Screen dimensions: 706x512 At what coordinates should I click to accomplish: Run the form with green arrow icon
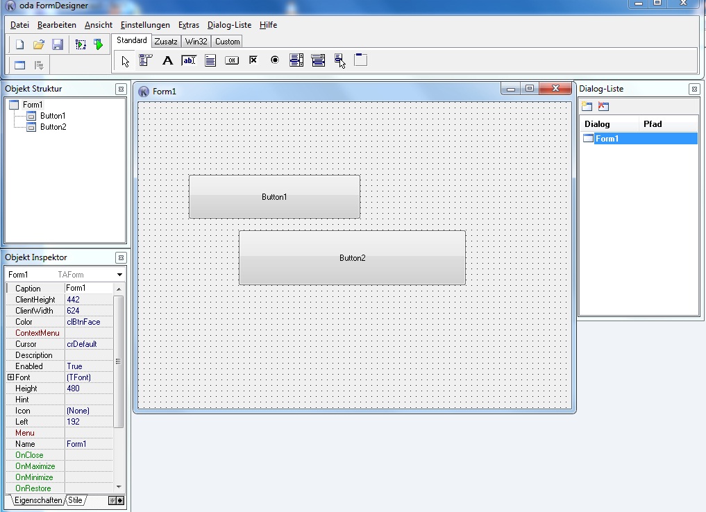coord(99,44)
